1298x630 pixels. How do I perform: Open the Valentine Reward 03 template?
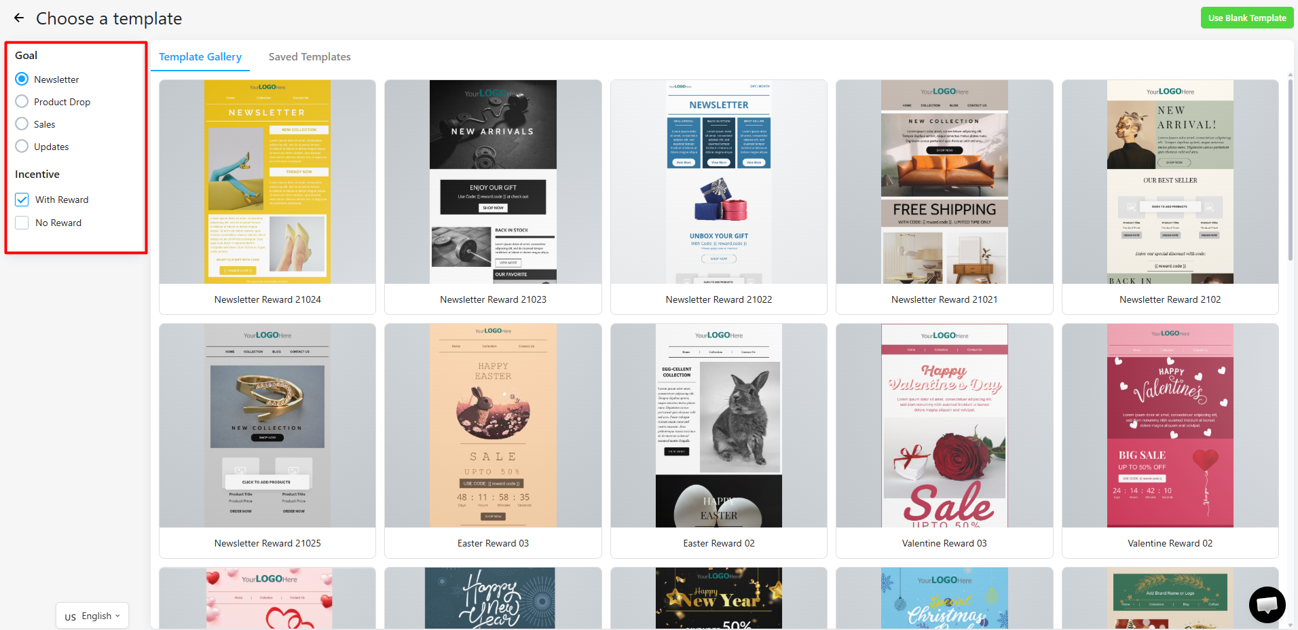[944, 441]
